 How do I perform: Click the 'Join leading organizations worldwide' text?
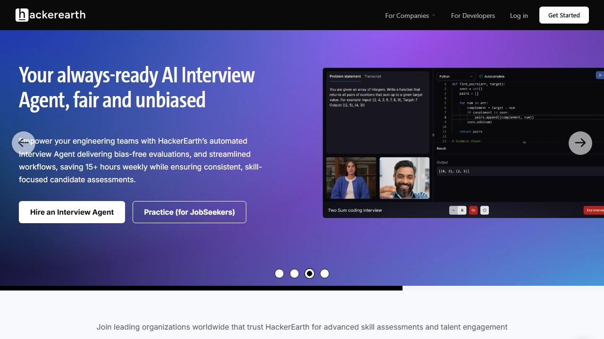(302, 327)
